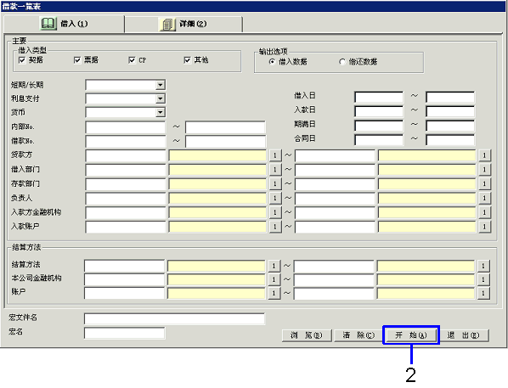
Task: Click the 开始 (A) button
Action: (x=411, y=335)
